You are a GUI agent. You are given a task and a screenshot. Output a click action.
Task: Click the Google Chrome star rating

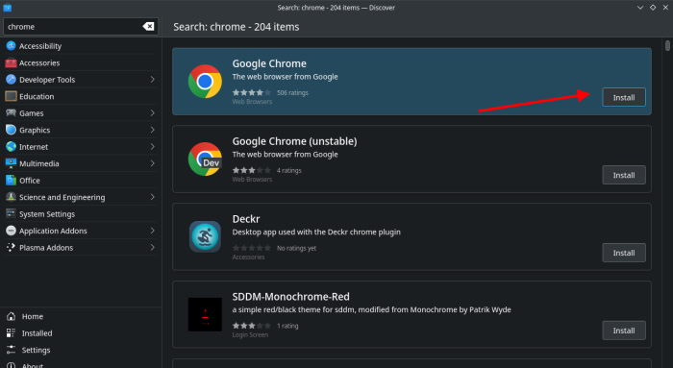(x=252, y=92)
